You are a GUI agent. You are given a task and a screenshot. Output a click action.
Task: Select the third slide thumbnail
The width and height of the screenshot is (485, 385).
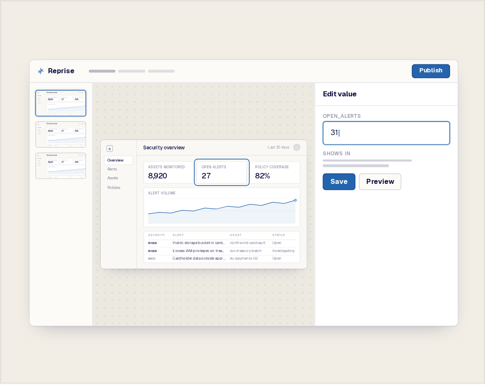61,166
